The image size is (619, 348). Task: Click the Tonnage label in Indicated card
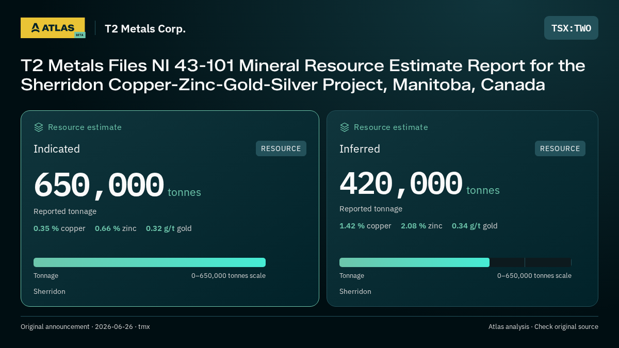click(x=46, y=276)
